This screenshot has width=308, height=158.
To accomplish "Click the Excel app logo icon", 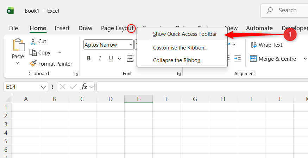I will pyautogui.click(x=11, y=11).
